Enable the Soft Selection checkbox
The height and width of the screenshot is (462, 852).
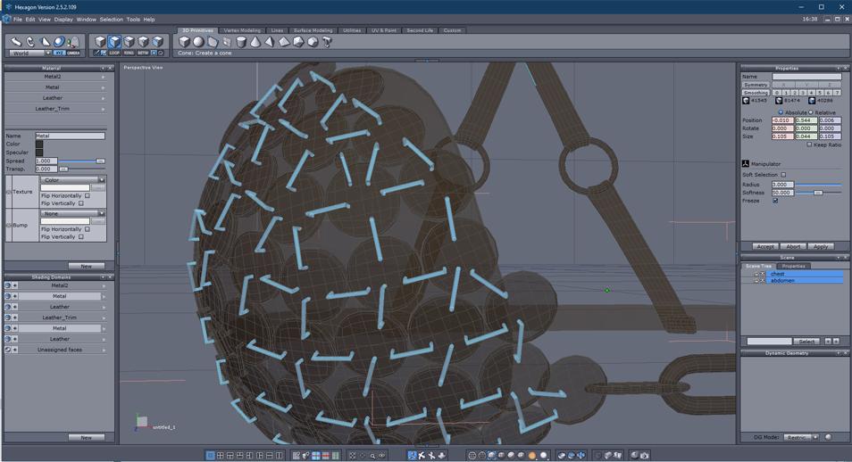click(x=783, y=175)
